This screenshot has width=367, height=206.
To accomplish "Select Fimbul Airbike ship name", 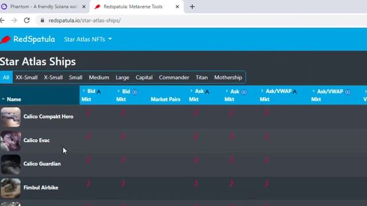I will coord(41,188).
